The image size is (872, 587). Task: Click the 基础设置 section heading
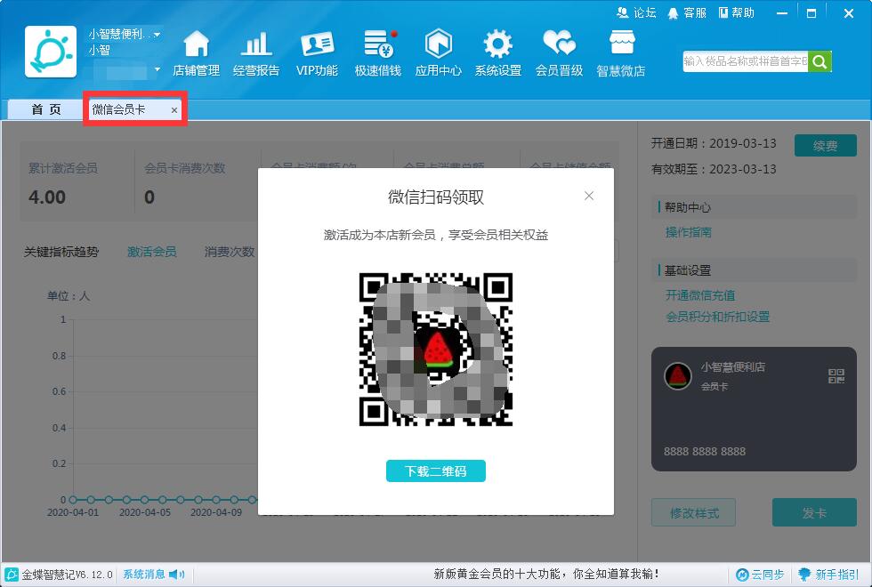coord(687,270)
